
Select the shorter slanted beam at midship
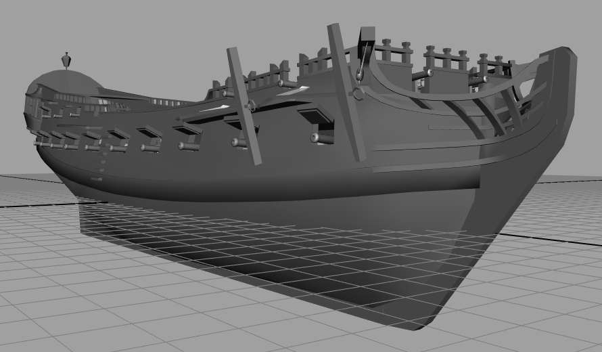[244, 106]
